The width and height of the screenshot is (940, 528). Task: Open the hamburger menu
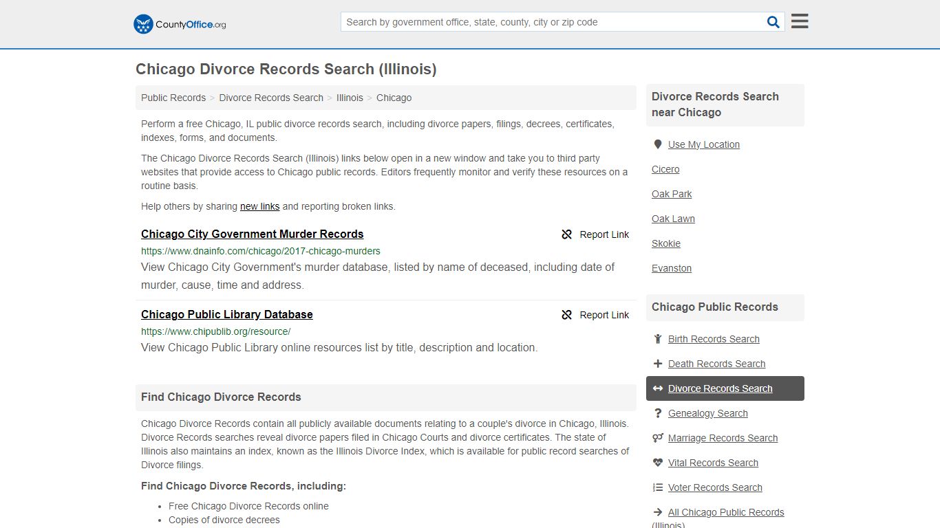coord(800,21)
